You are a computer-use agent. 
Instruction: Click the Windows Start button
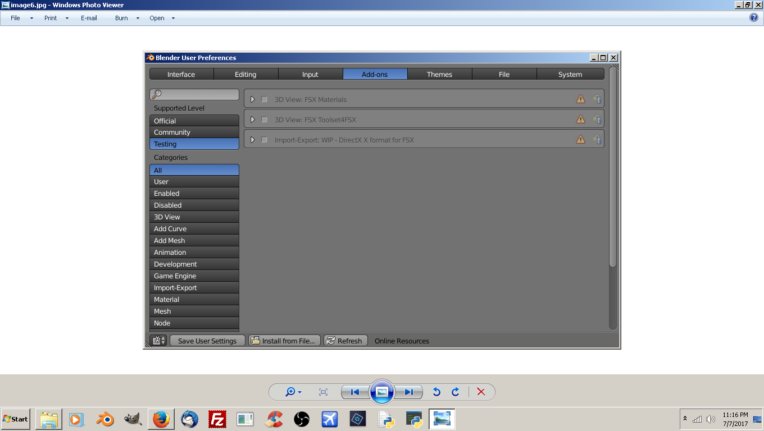[15, 419]
